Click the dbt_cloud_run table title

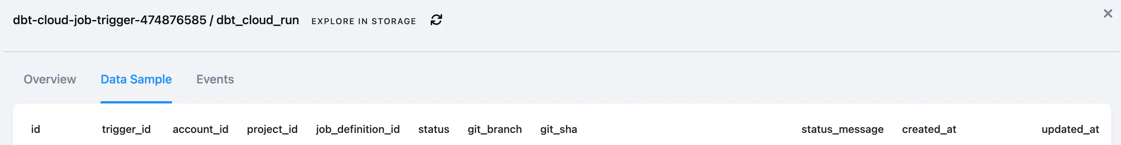[x=258, y=20]
